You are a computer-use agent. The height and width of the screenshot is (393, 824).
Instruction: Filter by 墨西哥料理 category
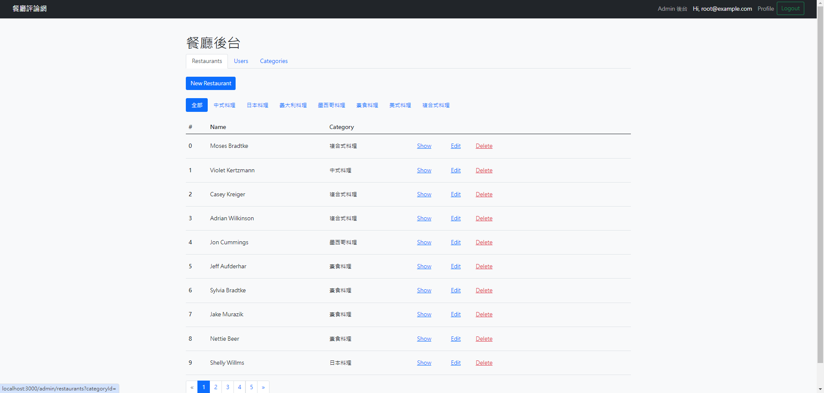point(331,105)
